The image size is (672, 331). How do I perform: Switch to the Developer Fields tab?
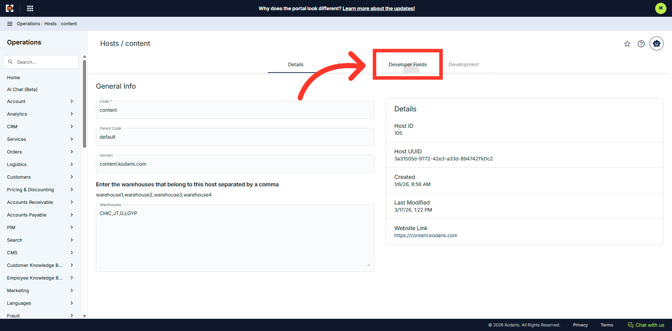[408, 64]
